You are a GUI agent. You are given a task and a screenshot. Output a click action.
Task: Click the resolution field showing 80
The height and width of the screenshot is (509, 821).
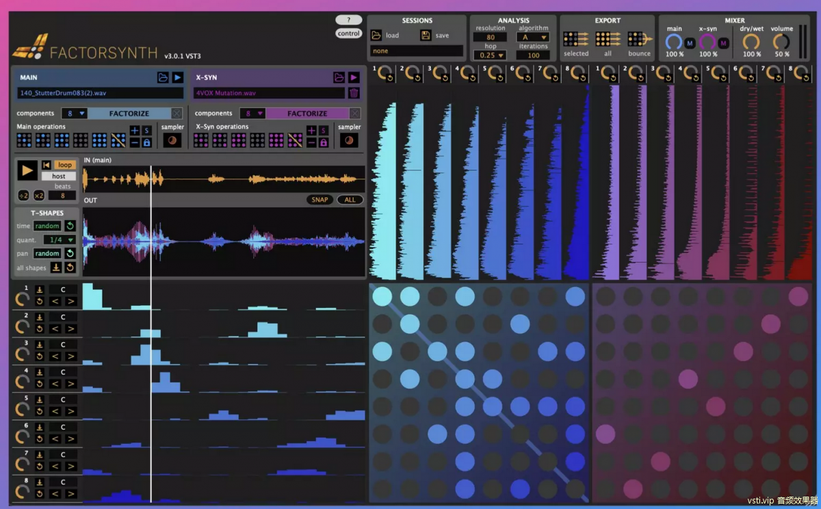(491, 38)
